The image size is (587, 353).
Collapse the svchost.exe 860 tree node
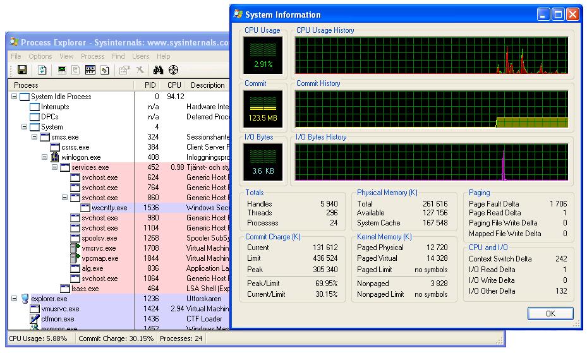click(x=64, y=198)
